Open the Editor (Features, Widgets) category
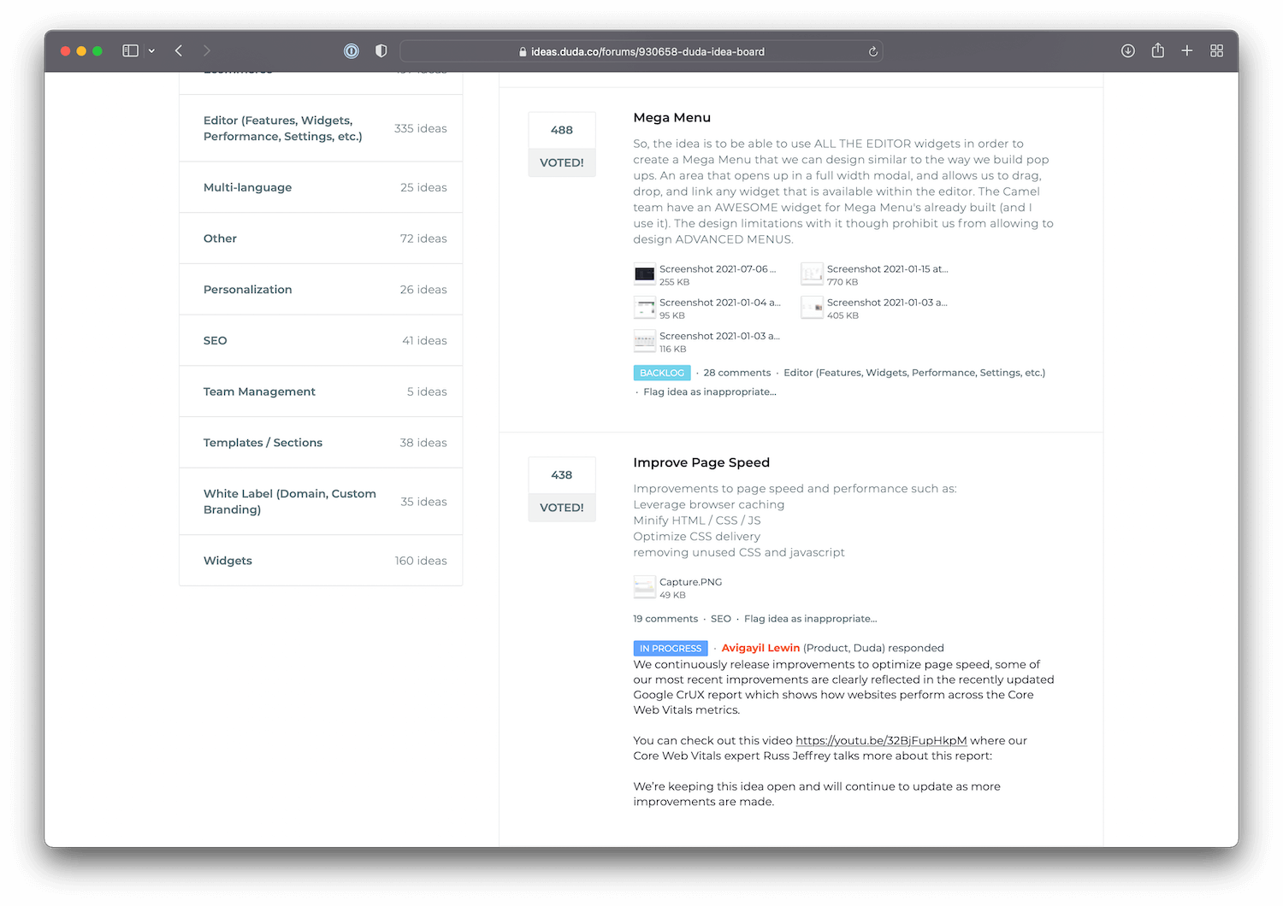 (x=321, y=128)
